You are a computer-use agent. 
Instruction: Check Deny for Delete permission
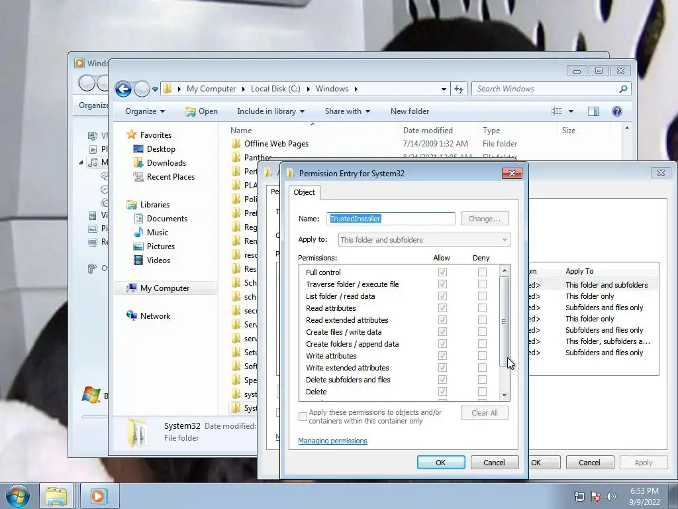coord(482,391)
